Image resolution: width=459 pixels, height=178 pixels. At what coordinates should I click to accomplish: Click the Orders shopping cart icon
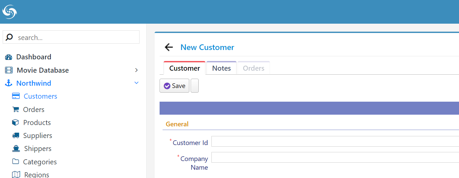click(15, 109)
